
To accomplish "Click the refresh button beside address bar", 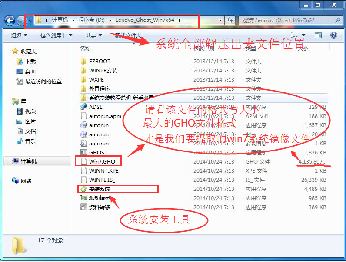I will pos(230,20).
